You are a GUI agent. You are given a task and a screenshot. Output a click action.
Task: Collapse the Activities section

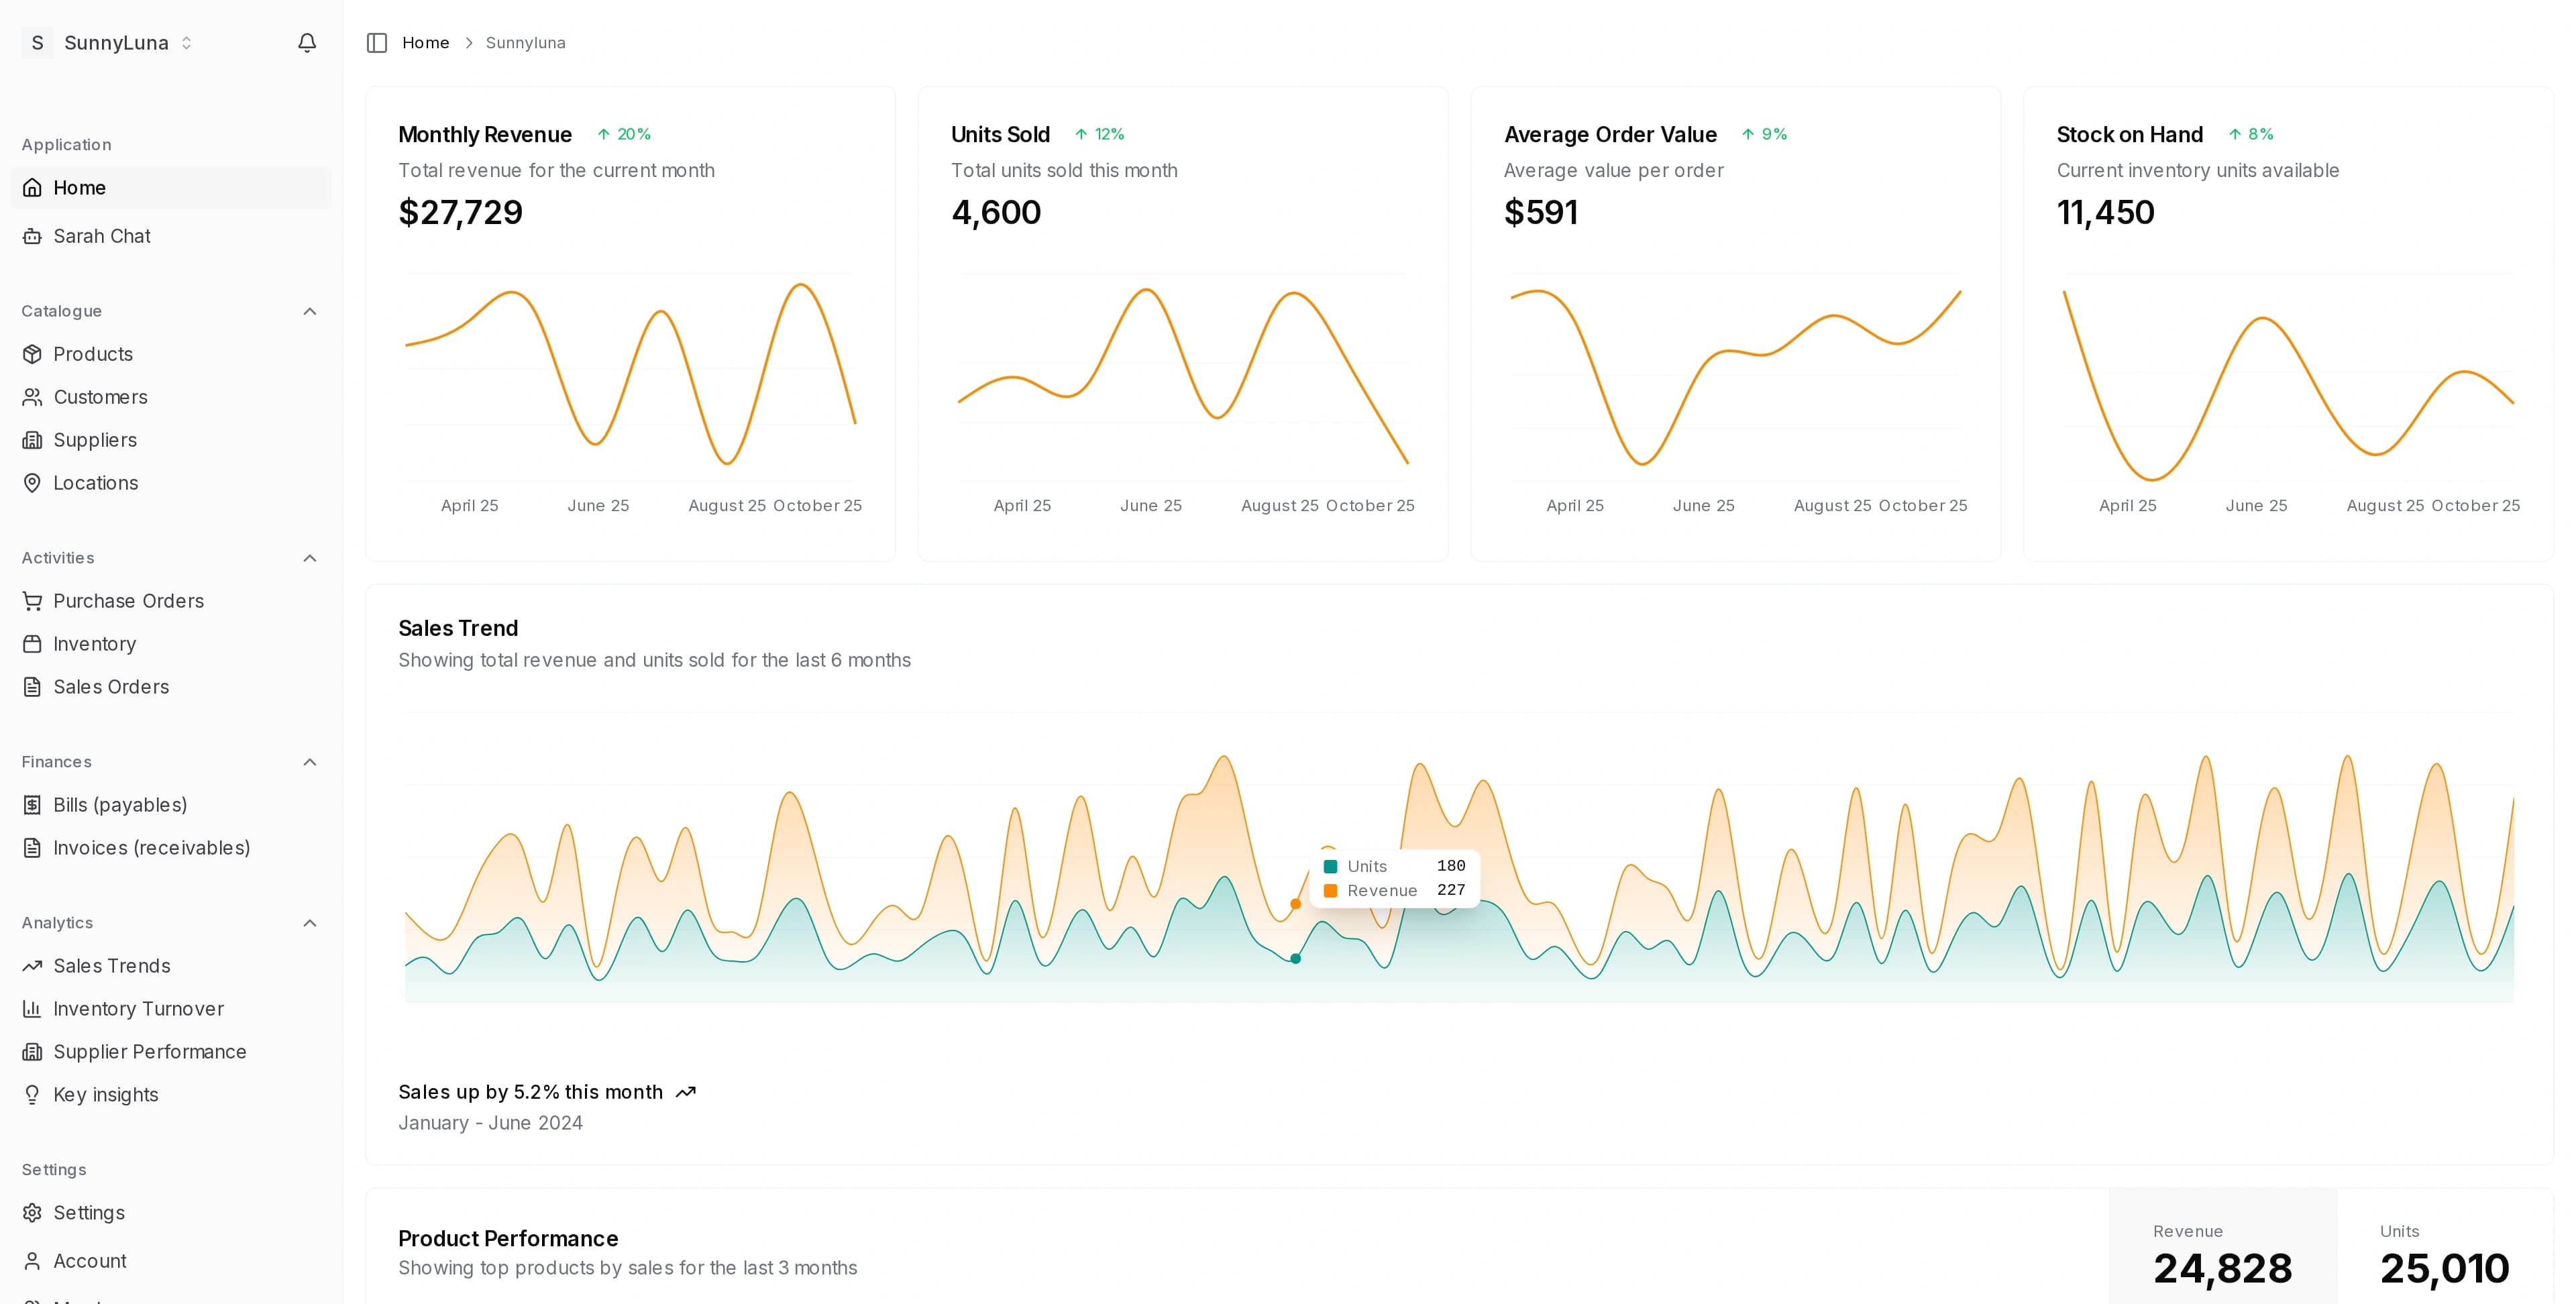click(310, 558)
